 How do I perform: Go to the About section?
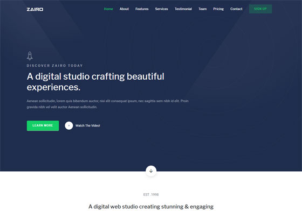(124, 9)
